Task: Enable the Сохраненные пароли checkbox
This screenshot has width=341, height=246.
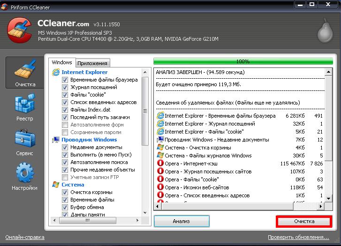Action: 65,133
